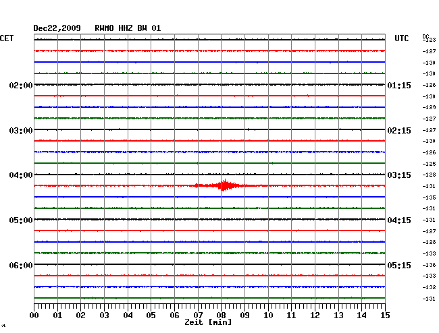Viewport: 439px width, 333px height.
Task: Select minute tick label 00
Action: [34, 315]
